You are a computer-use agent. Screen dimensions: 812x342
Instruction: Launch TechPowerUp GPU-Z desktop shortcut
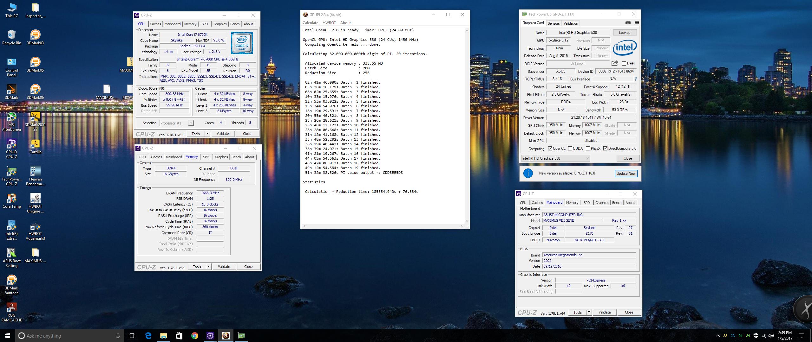coord(12,176)
